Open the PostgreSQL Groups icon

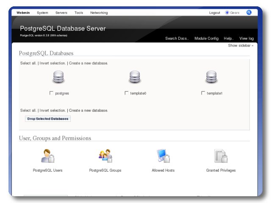[x=105, y=156]
